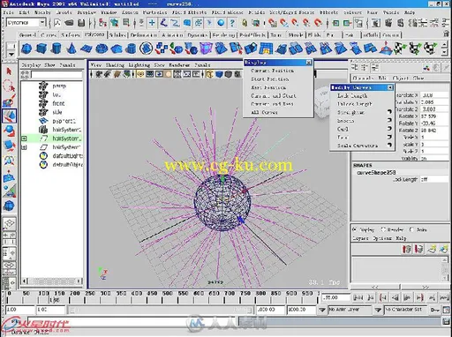Click the highlighted Move tool in toolbox
Viewport: 452px width, 337px height.
pos(9,116)
